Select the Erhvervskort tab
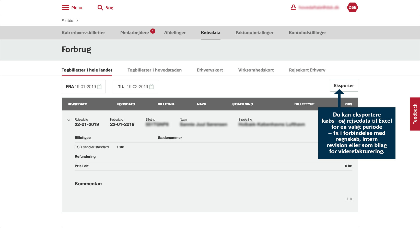420x228 pixels. 210,70
